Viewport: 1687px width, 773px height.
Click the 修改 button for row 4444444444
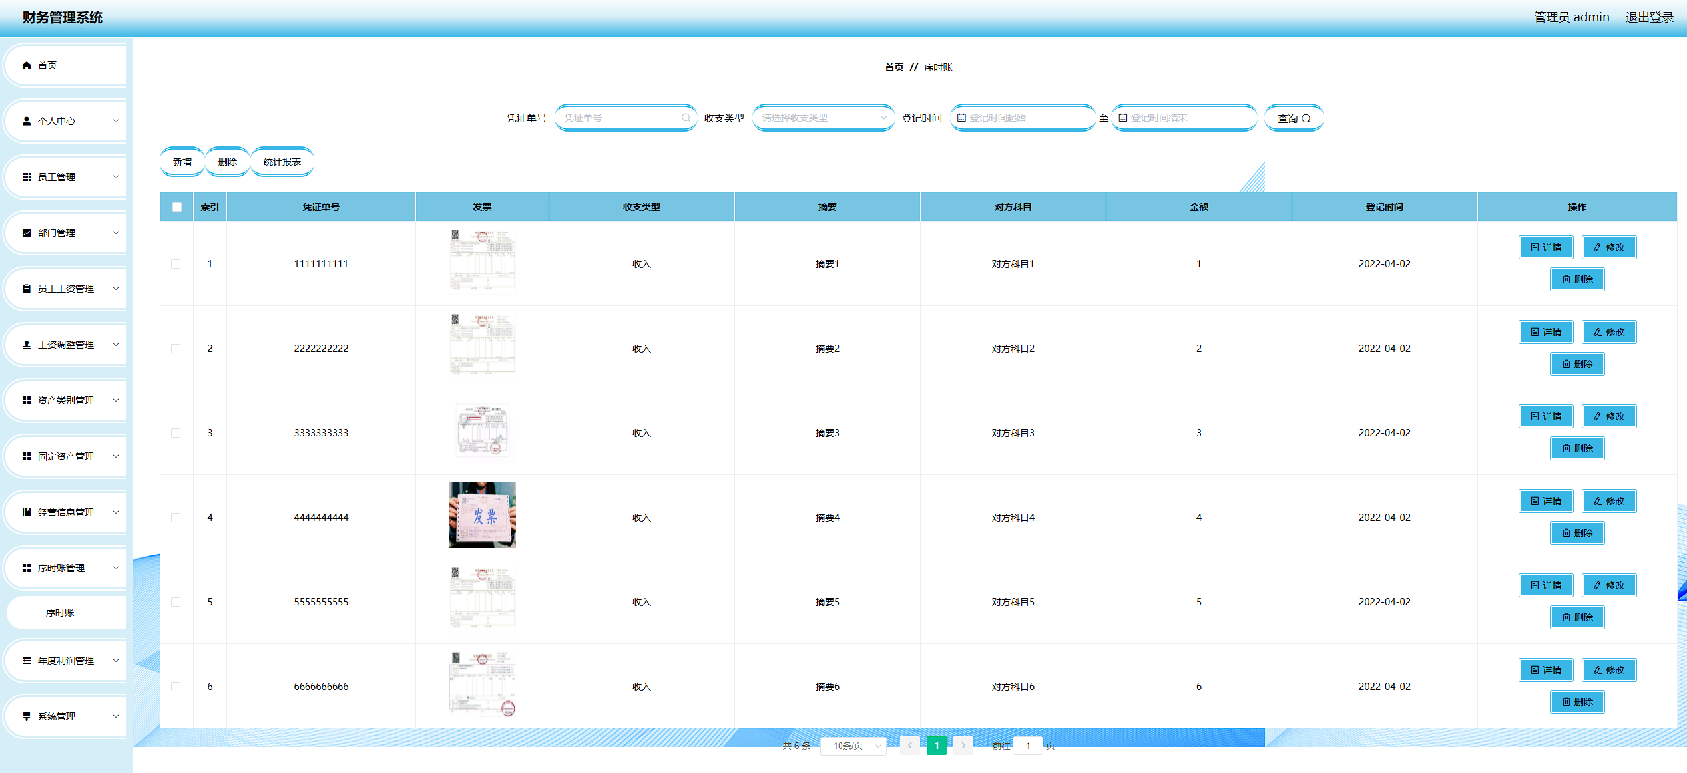point(1608,501)
